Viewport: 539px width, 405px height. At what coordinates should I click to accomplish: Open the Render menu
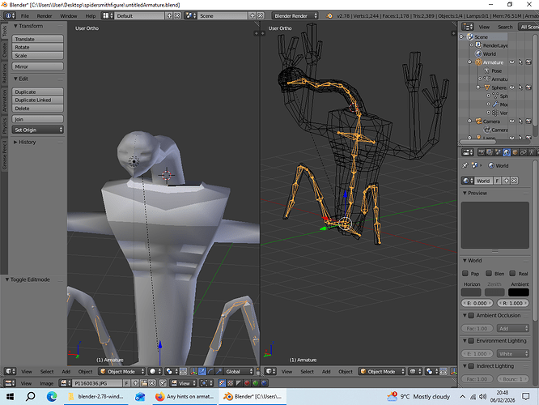(x=45, y=16)
